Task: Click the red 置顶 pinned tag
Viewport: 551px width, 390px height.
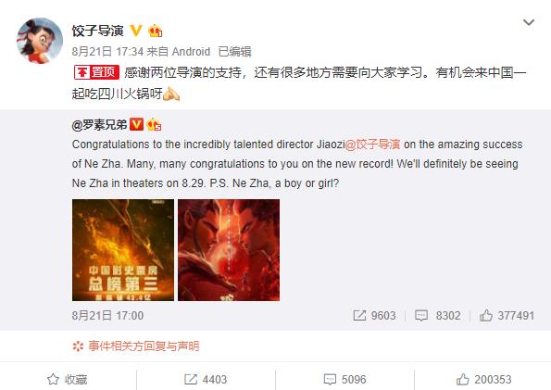Action: point(96,72)
